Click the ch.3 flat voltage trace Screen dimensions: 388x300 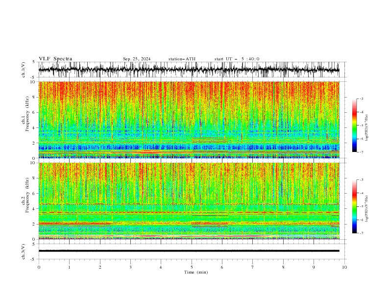(x=189, y=251)
